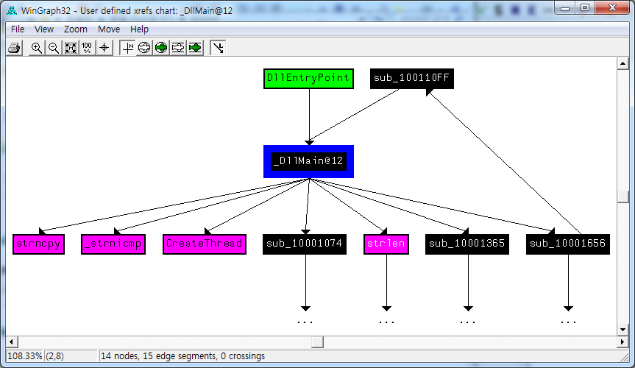
Task: Expand the Help menu
Action: point(139,29)
